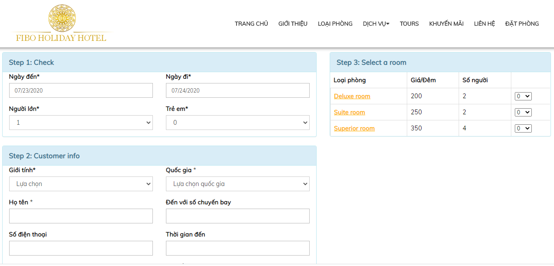Open the Suite room link
Image resolution: width=554 pixels, height=266 pixels.
pos(349,112)
